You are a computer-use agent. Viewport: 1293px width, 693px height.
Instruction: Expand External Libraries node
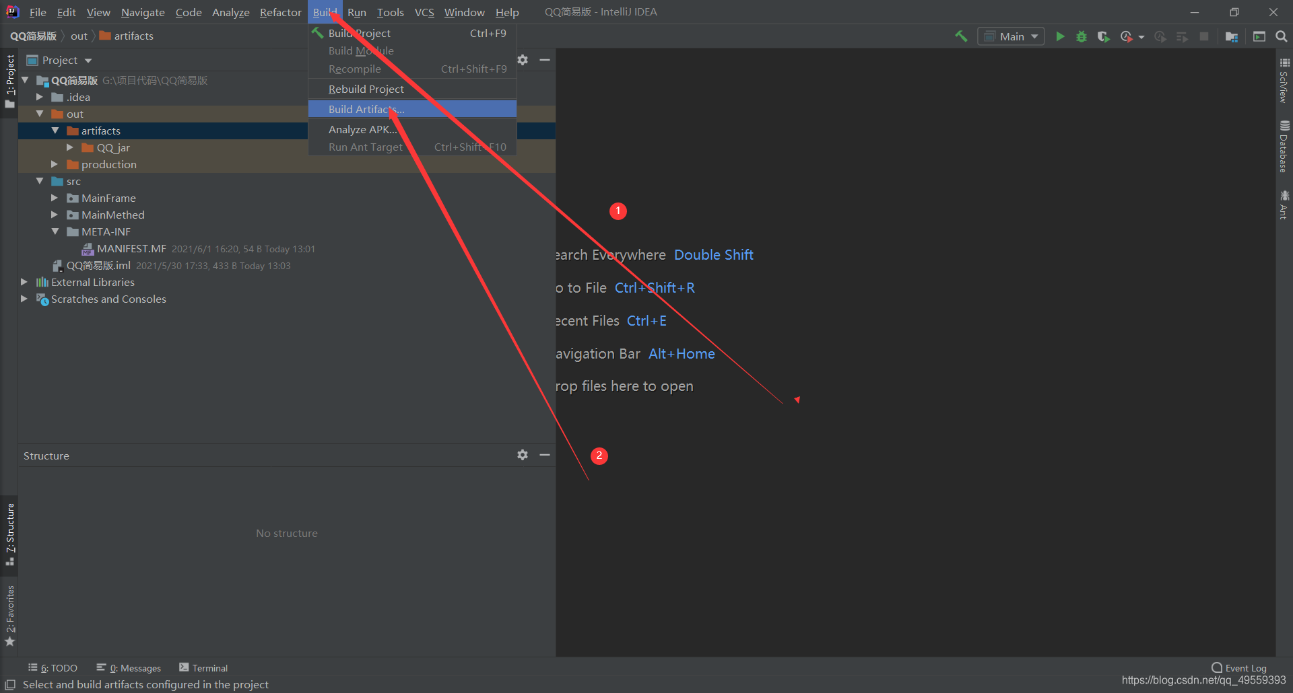[24, 282]
